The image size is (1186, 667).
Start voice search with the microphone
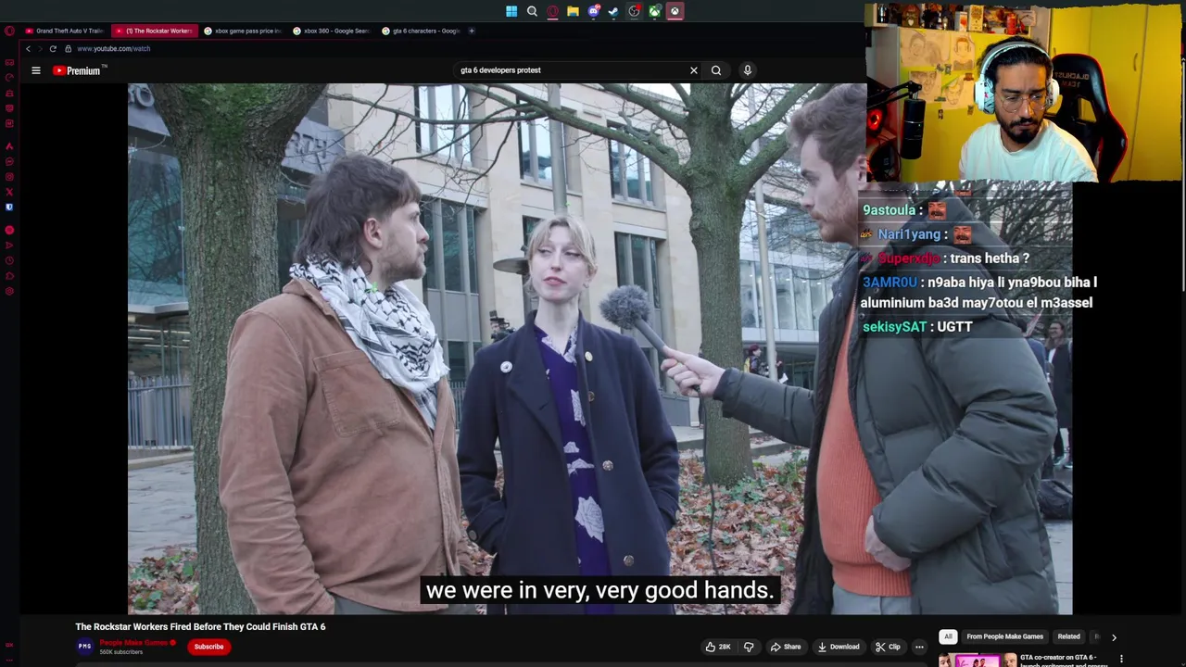point(747,70)
